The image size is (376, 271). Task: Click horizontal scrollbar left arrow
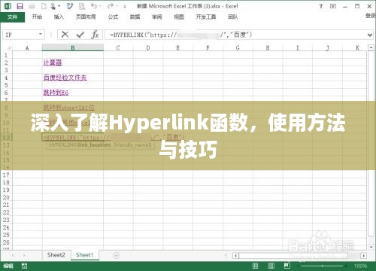[235, 256]
